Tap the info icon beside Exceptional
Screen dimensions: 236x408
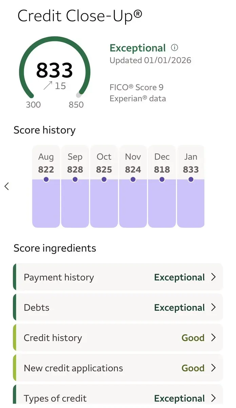(x=174, y=48)
